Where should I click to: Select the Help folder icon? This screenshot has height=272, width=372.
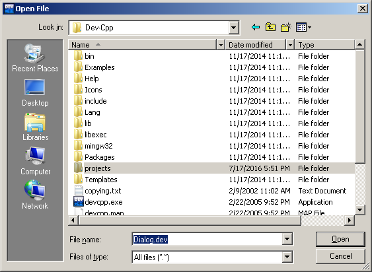pos(78,79)
